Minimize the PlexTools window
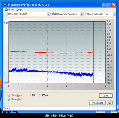The width and height of the screenshot is (119, 118). click(104, 5)
